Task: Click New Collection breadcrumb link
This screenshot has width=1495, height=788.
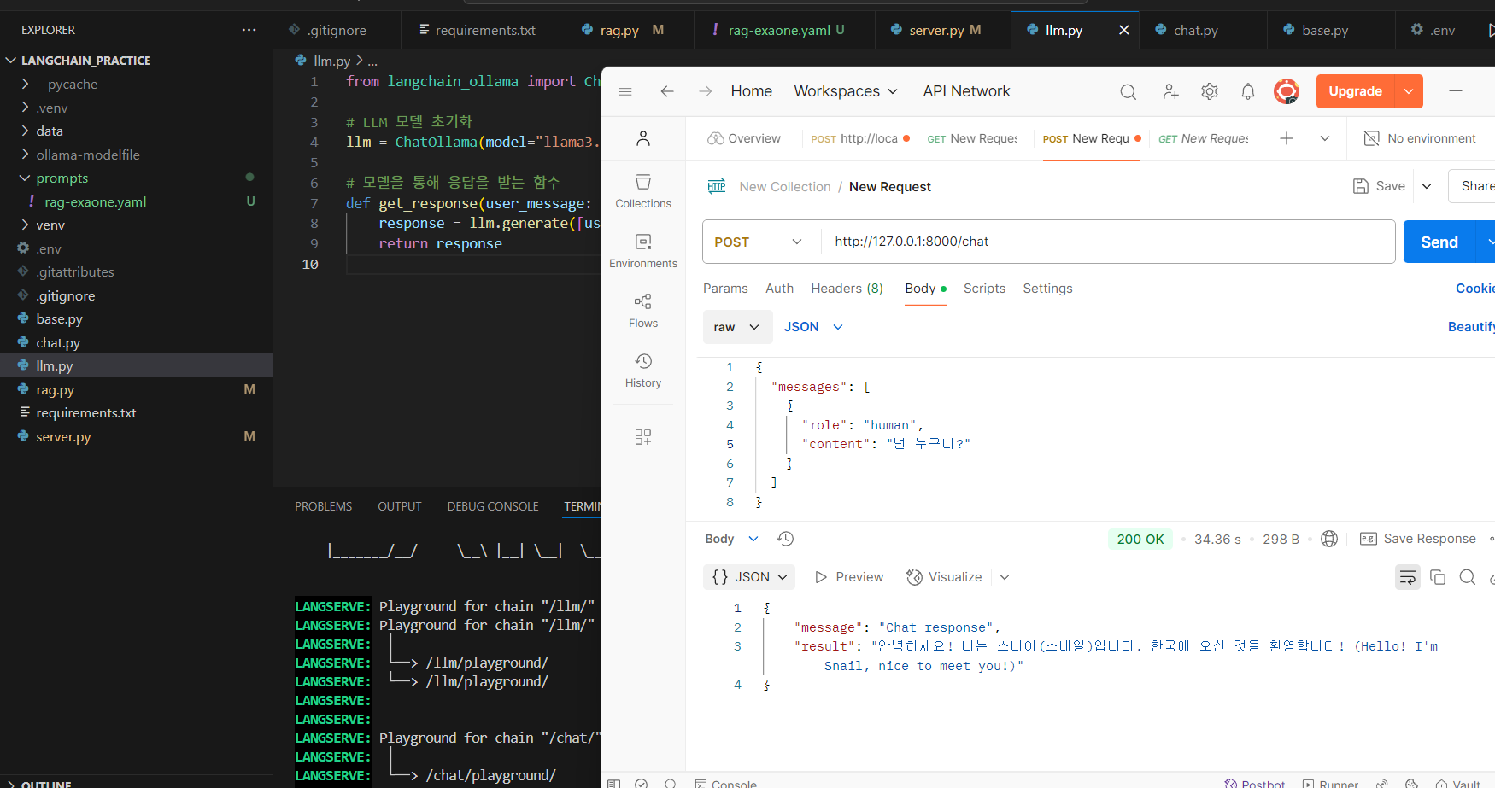Action: tap(785, 187)
